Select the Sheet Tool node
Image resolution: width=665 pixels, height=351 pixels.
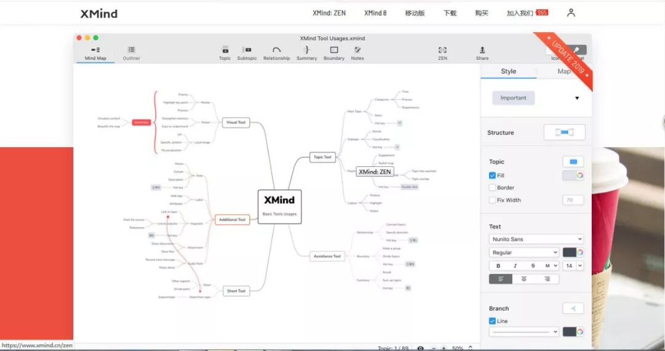point(236,291)
